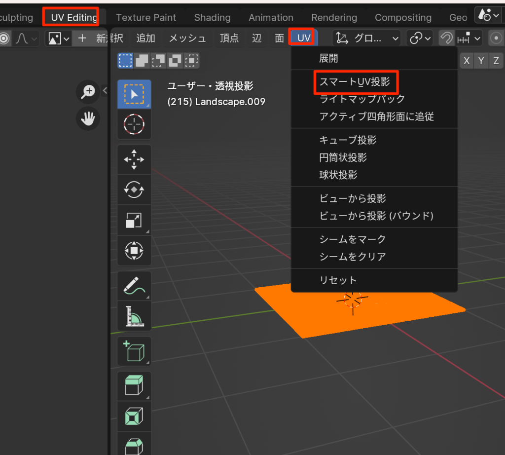The height and width of the screenshot is (455, 505).
Task: Choose スマートUV投影 from UV menu
Action: (355, 82)
